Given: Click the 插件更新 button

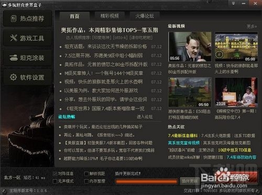Looking at the screenshot, I should pos(190,181).
